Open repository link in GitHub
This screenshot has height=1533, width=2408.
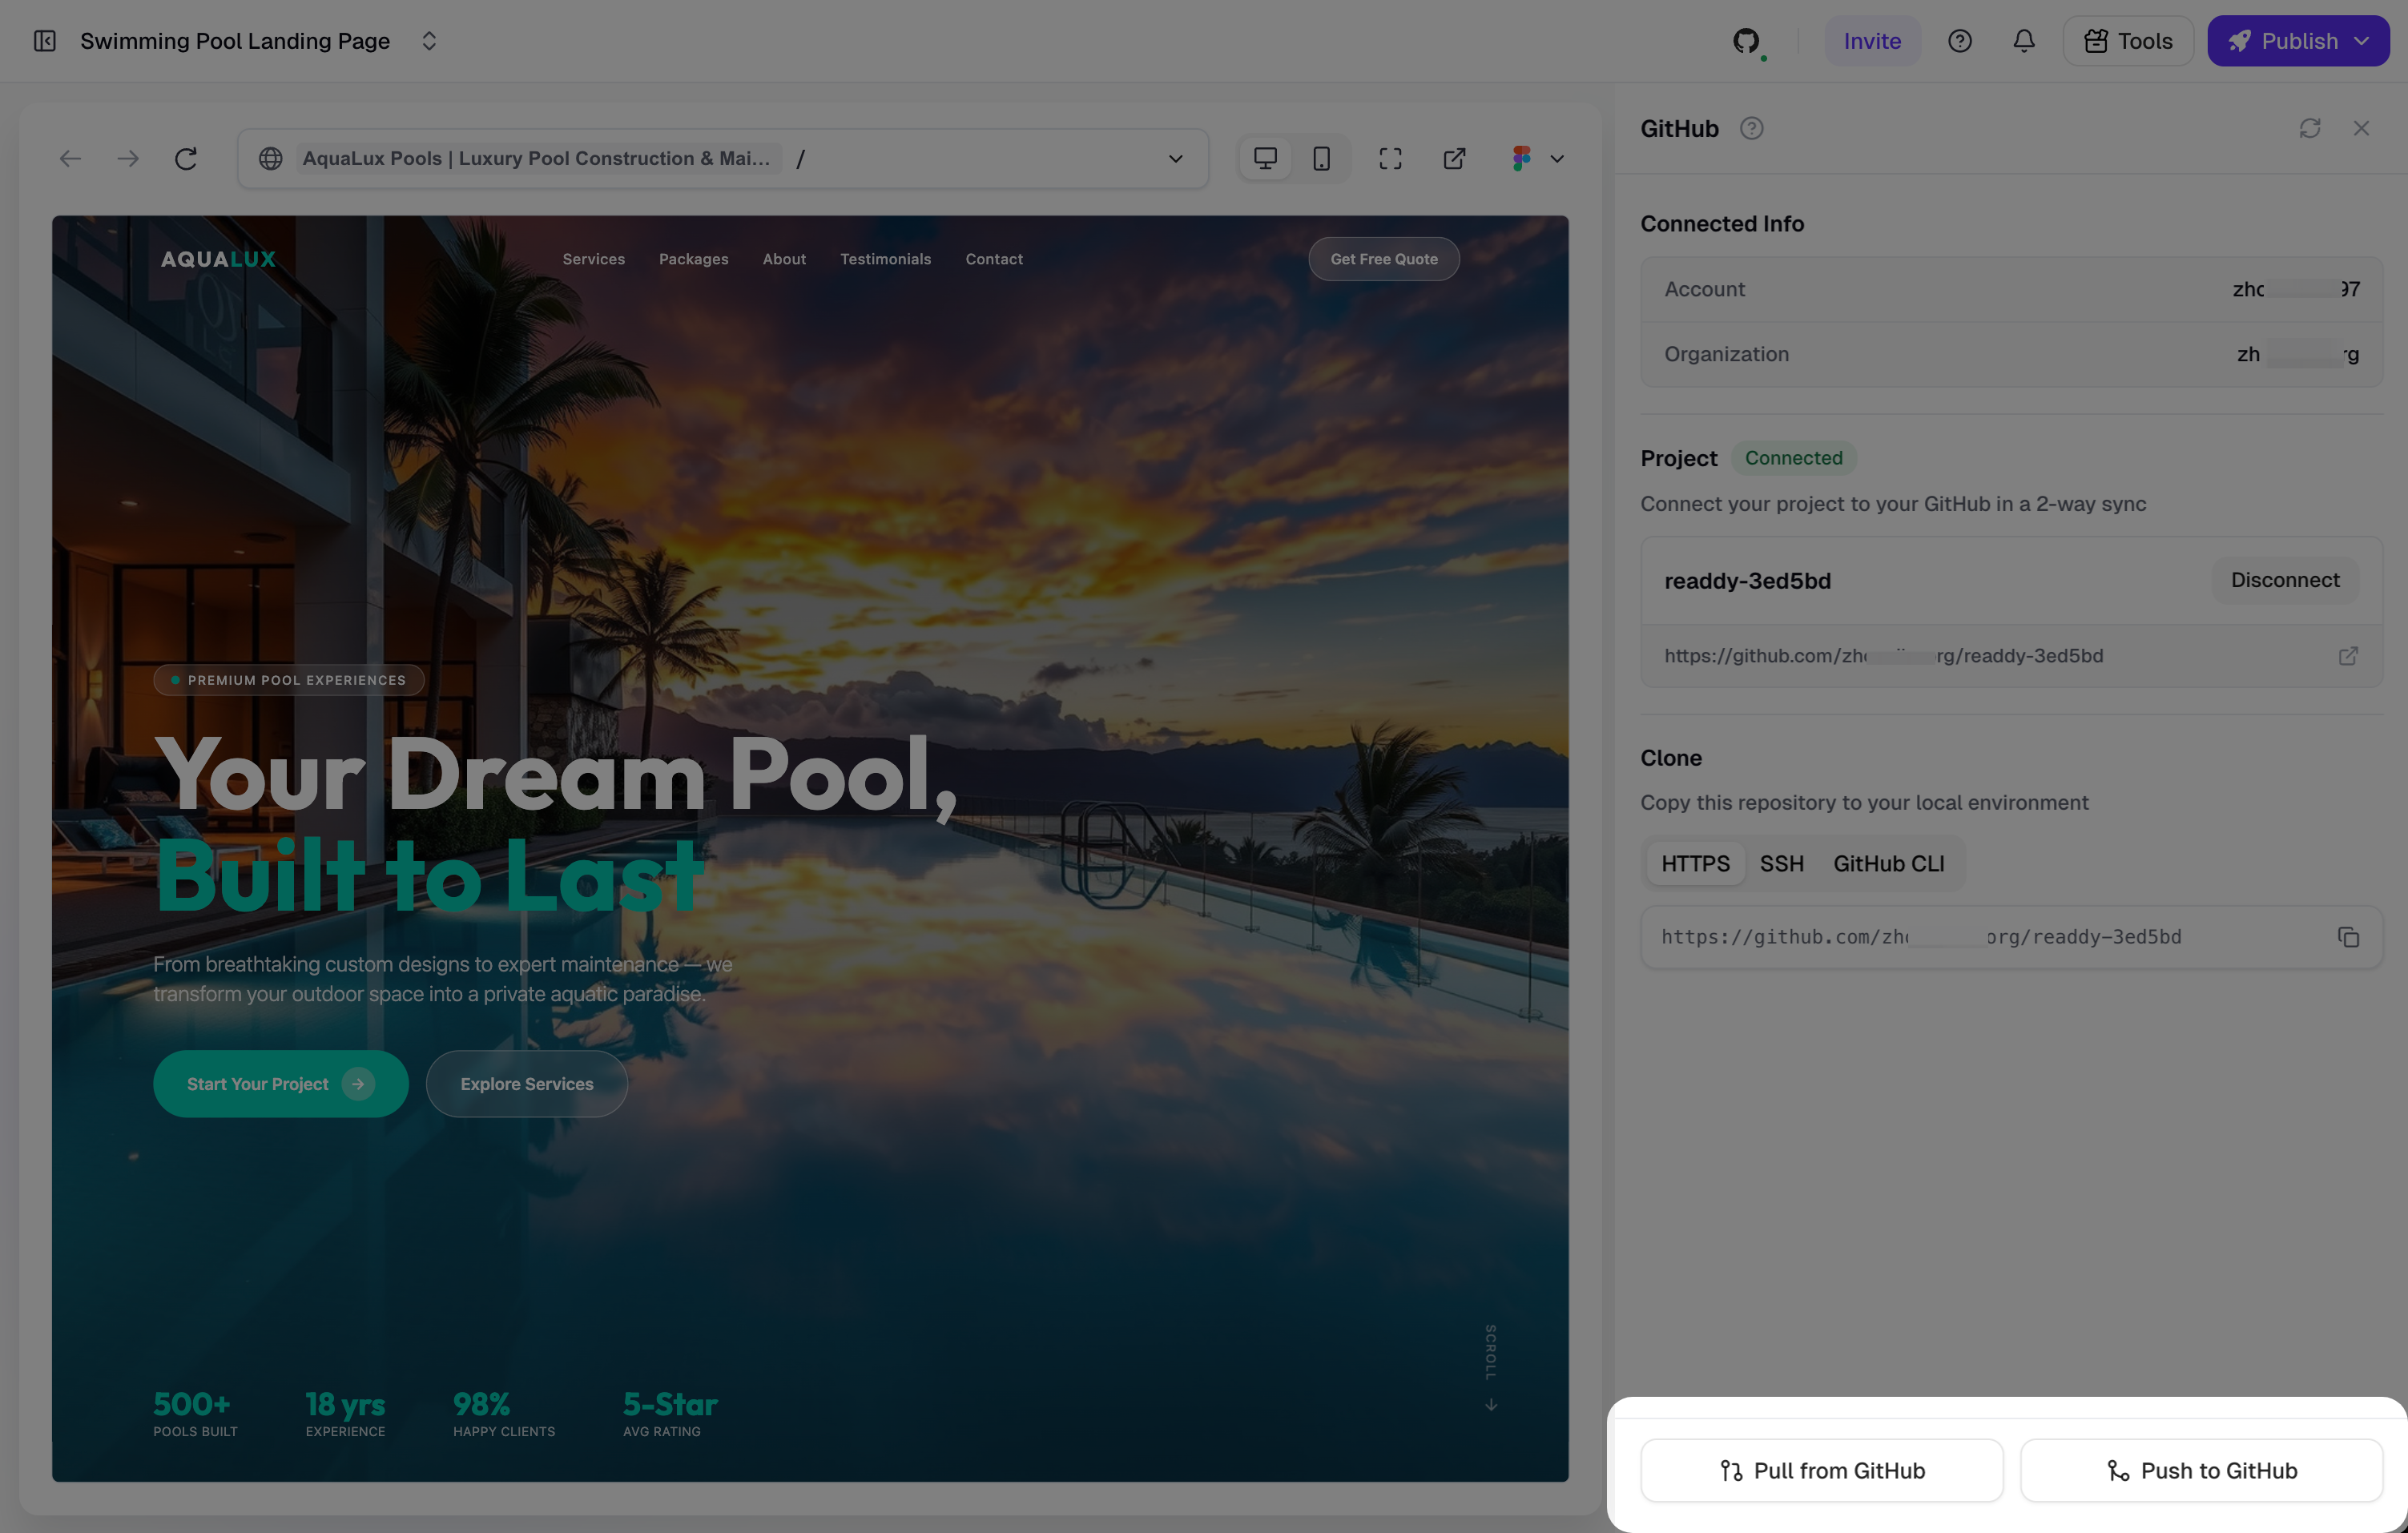pyautogui.click(x=2348, y=656)
